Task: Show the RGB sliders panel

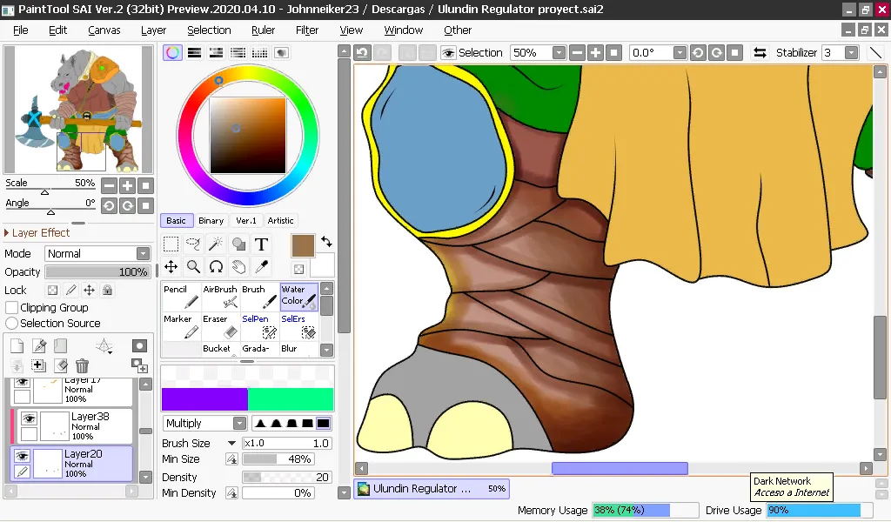Action: [194, 53]
